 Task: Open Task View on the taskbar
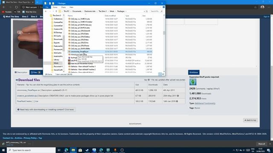(59, 150)
